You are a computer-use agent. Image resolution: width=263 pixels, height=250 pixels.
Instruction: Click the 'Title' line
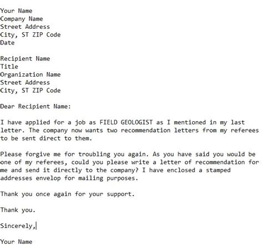tap(9, 67)
